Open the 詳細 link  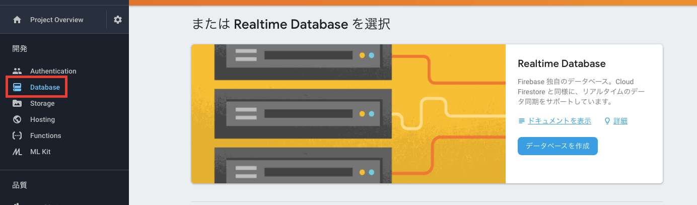click(x=620, y=121)
